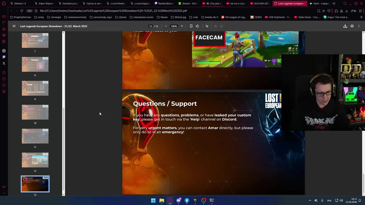Open the history clock in sidebar
Viewport: 365px width, 205px height.
pyautogui.click(x=4, y=79)
